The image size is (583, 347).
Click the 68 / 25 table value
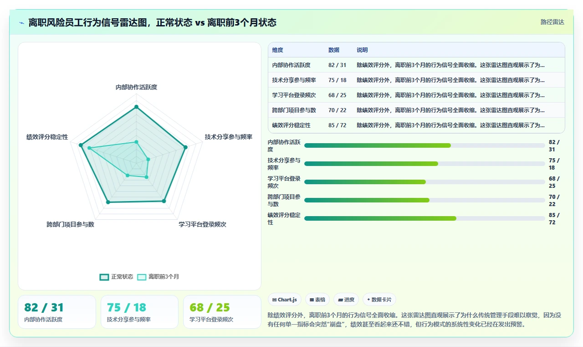click(x=338, y=95)
